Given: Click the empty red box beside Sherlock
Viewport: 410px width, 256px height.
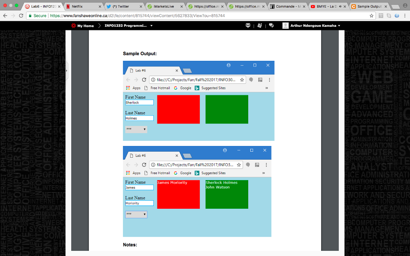Looking at the screenshot, I should (x=178, y=110).
